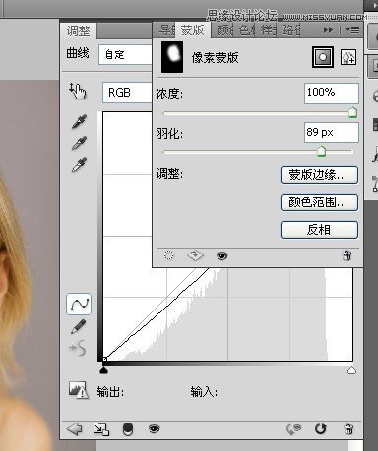The height and width of the screenshot is (451, 378).
Task: Apply the mask icon
Action: tap(195, 255)
